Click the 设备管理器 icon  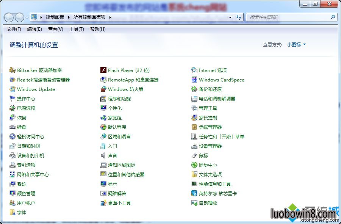click(194, 146)
